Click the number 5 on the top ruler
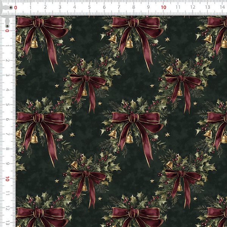227x227 pixels. tap(89, 7)
